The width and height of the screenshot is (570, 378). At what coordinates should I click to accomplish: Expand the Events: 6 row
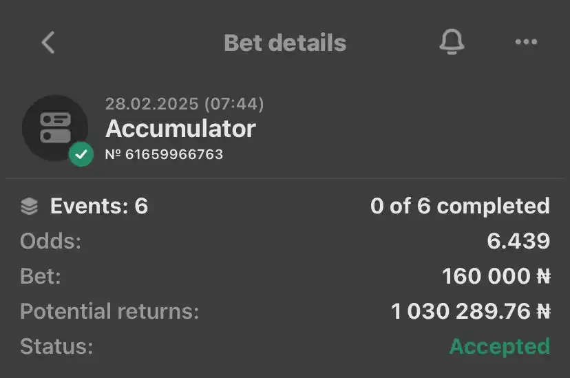click(x=285, y=206)
